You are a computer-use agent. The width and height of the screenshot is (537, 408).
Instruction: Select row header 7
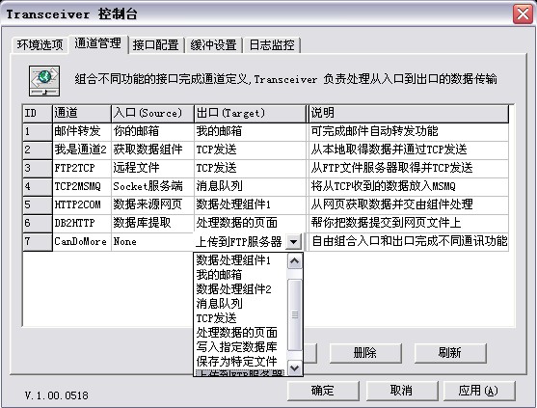pos(38,242)
